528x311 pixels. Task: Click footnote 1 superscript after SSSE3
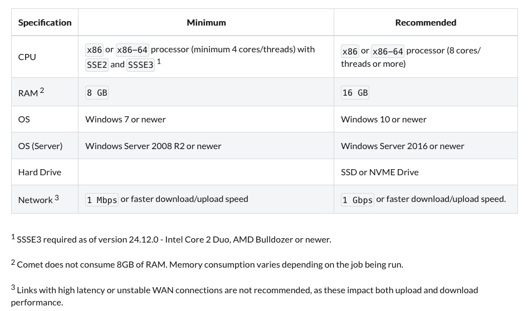point(159,61)
